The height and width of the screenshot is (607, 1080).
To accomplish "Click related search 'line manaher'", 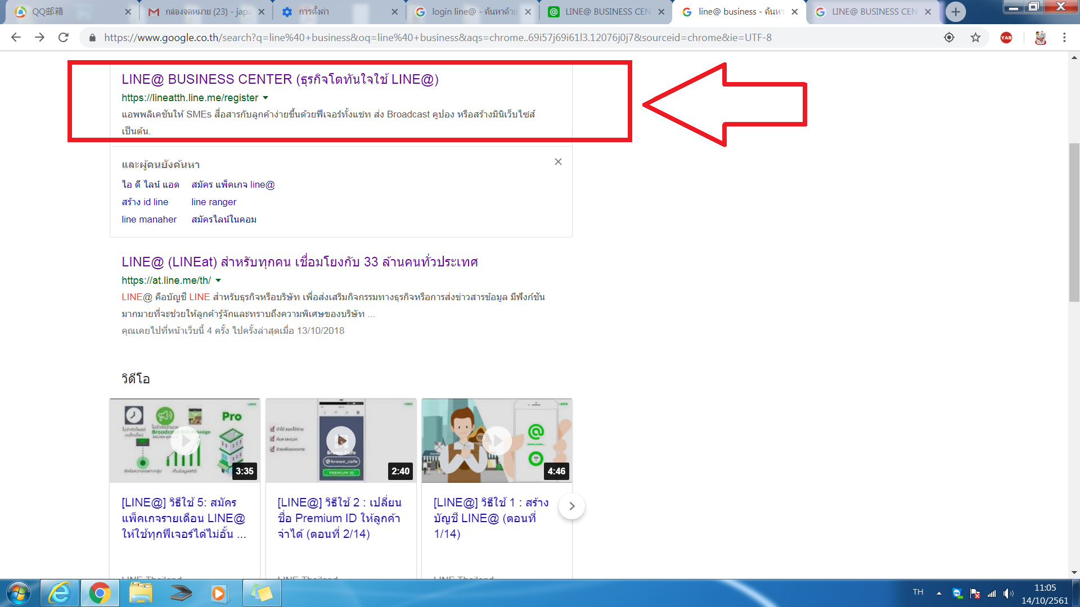I will pyautogui.click(x=149, y=219).
